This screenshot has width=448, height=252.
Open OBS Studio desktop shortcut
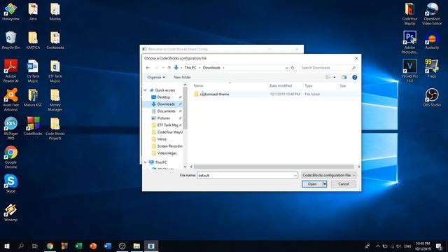432,97
